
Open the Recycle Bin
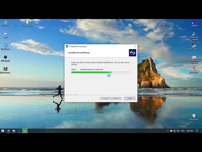click(194, 116)
